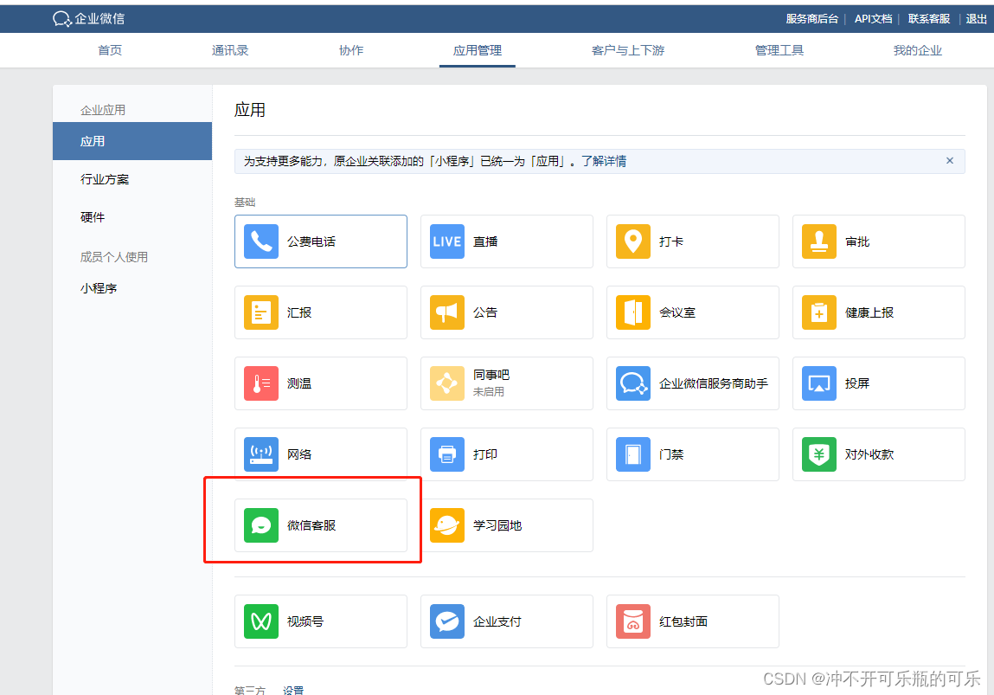Select 应用 in the left sidebar
Screen dimensions: 994x695
coord(132,141)
